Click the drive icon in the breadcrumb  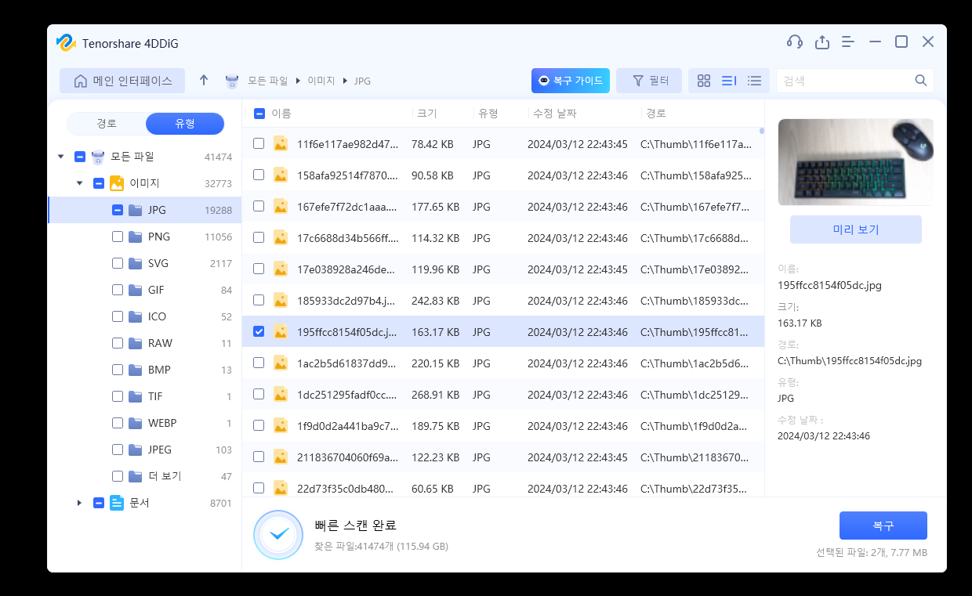pos(231,81)
